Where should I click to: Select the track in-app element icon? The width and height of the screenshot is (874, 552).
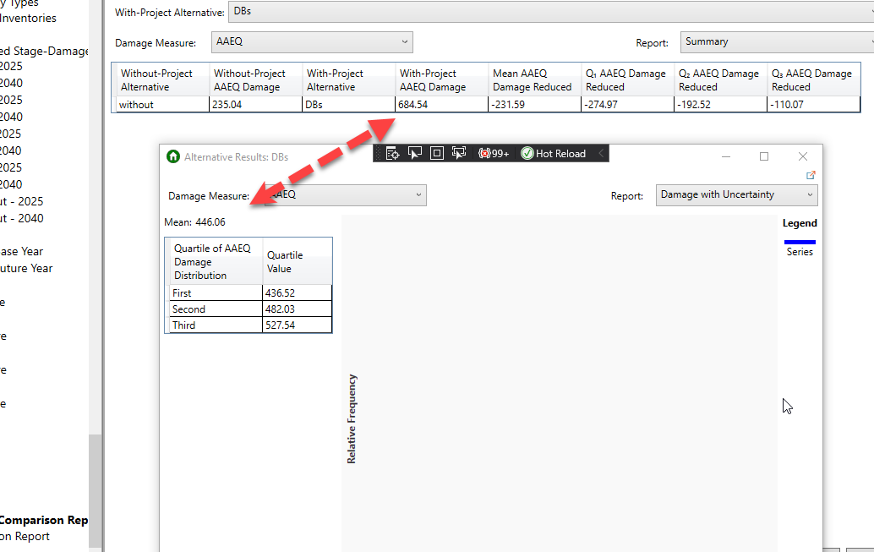(459, 153)
